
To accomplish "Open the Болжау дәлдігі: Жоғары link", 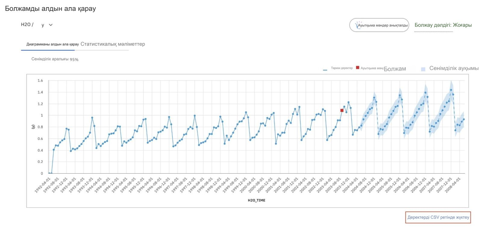I will (443, 25).
